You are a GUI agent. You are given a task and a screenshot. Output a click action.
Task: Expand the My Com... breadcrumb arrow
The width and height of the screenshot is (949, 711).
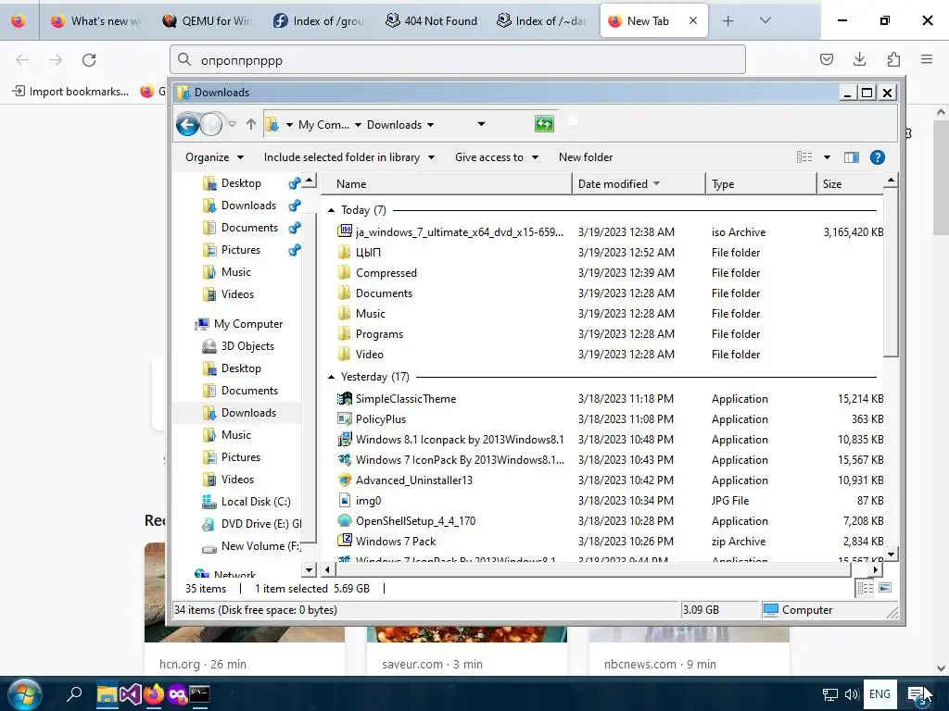(x=358, y=125)
